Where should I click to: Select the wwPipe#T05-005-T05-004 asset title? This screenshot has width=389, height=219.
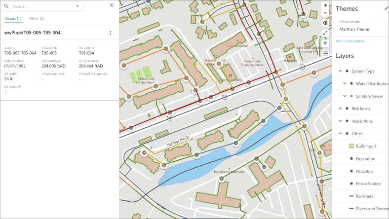tap(33, 33)
